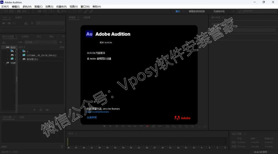Switch to Multitrack (多轨) editor view
This screenshot has height=154, width=278.
(x=22, y=11)
